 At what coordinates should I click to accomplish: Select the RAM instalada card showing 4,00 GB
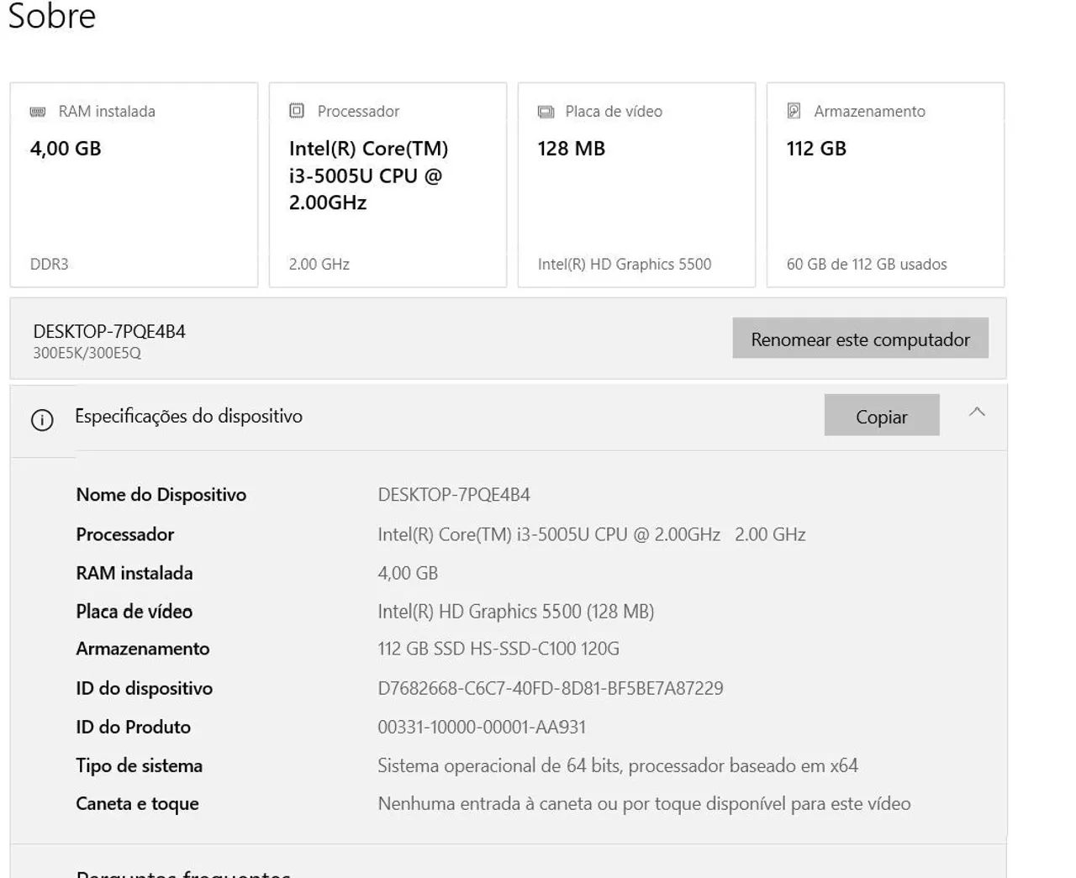coord(134,183)
